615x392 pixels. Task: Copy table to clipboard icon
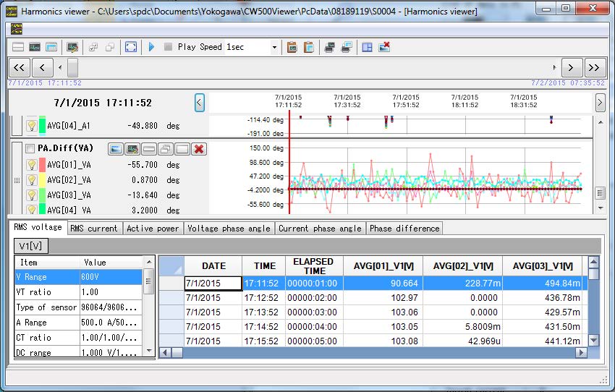(x=309, y=48)
